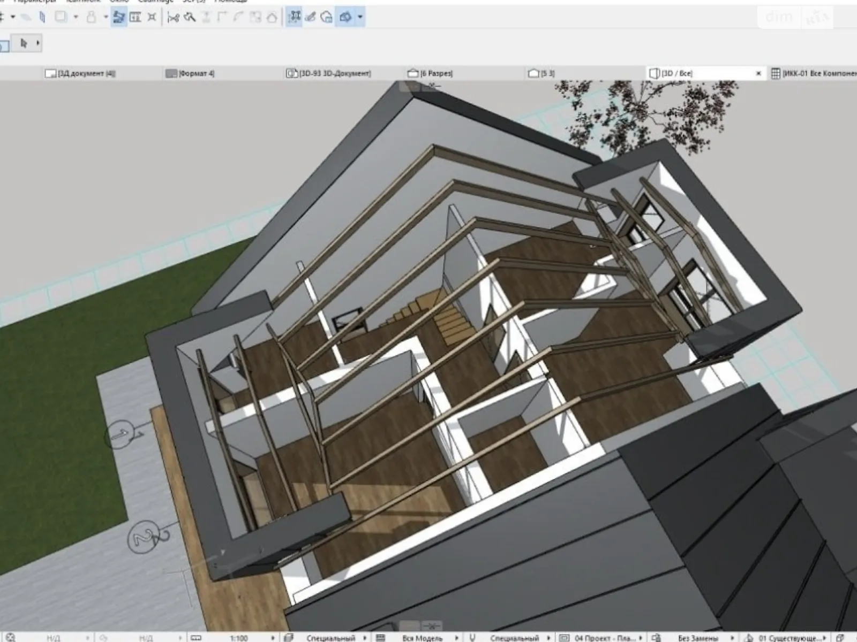Click the padlock lock icon in toolbar

point(92,18)
